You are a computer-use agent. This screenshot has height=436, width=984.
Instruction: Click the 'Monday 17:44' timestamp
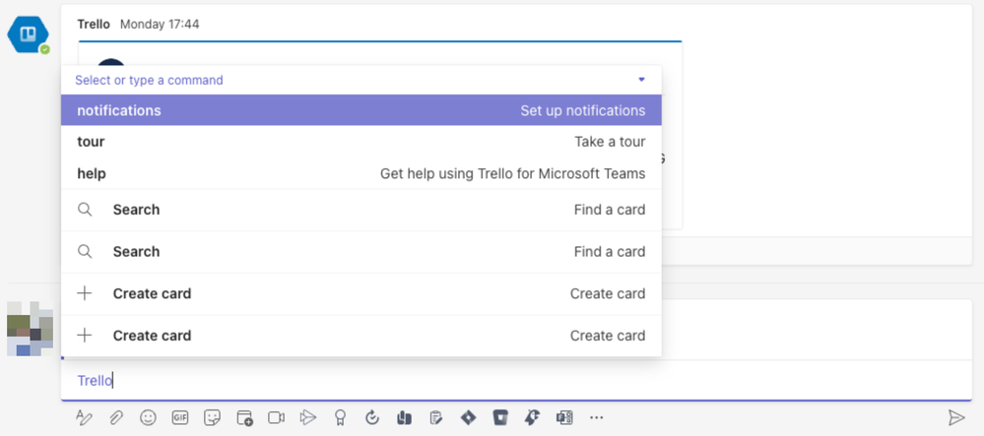point(160,25)
